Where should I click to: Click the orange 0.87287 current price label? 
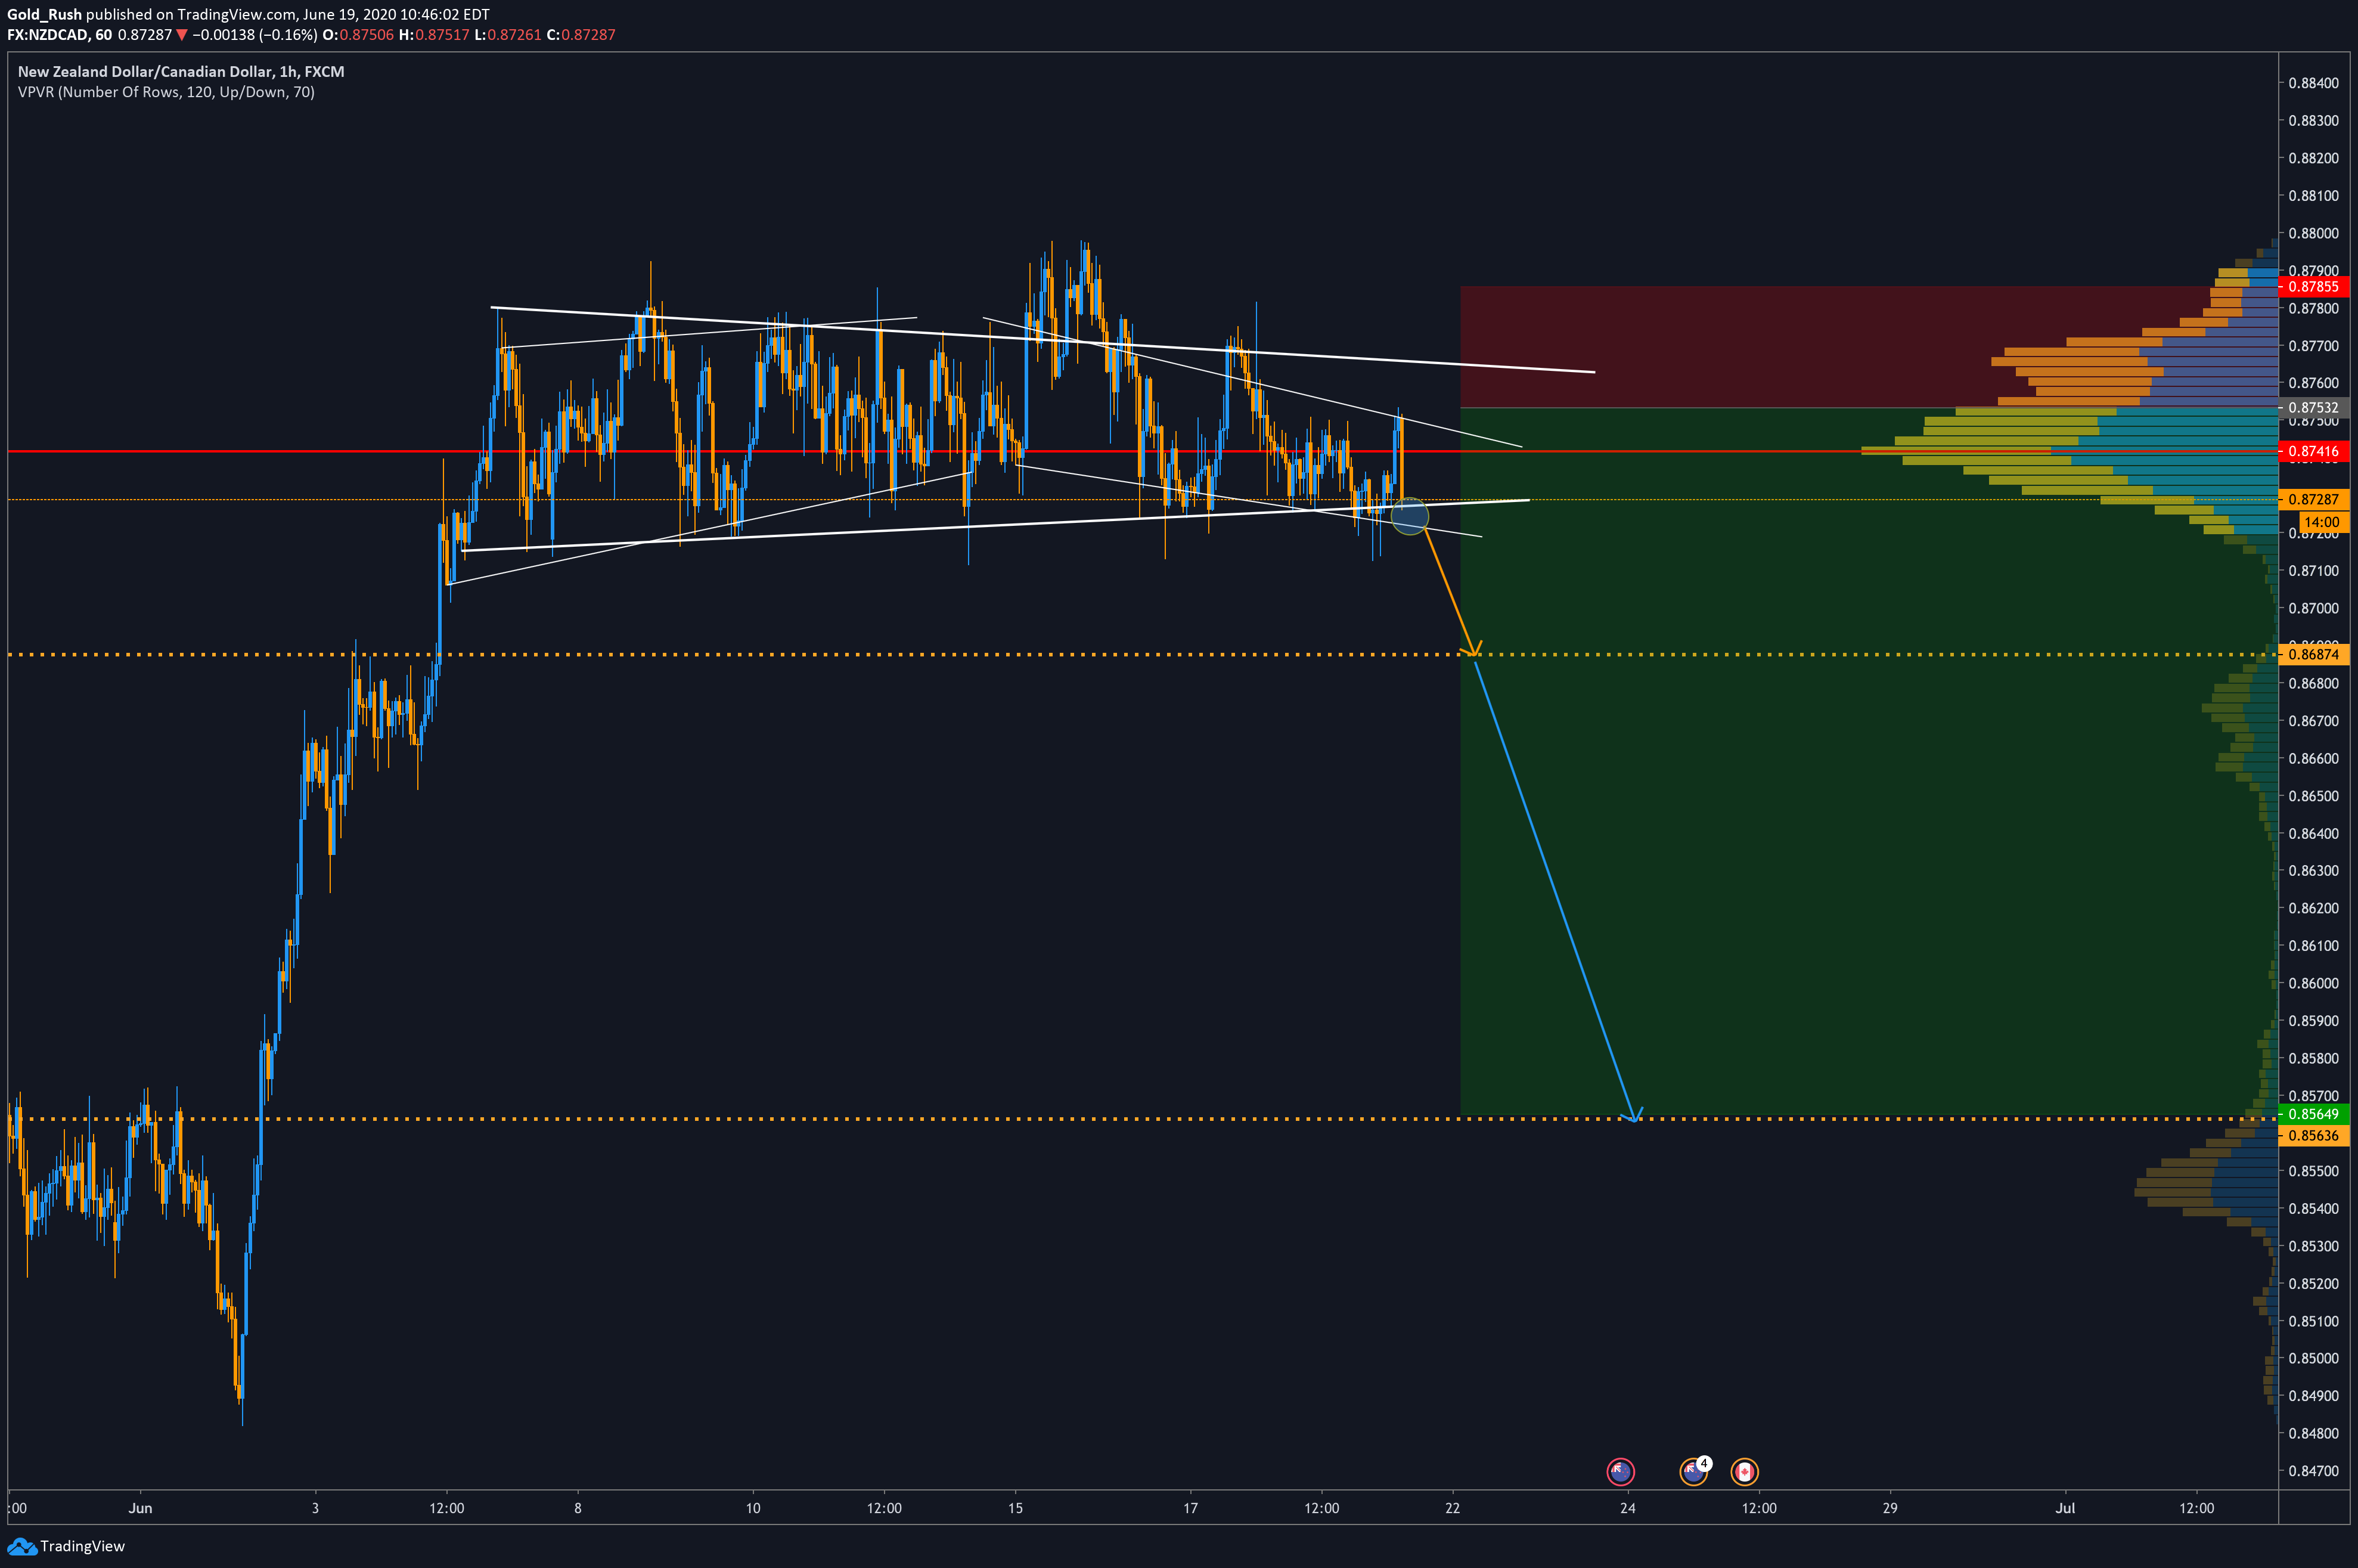[2313, 499]
